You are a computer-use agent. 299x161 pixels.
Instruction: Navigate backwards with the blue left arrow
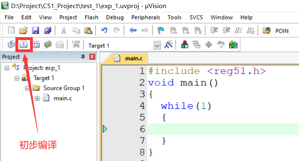(x=133, y=30)
